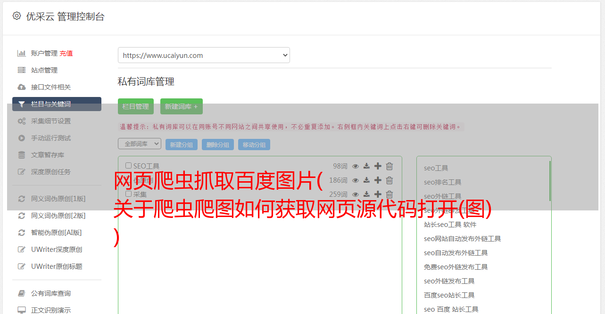
Task: Click the trash icon in the 186词 row
Action: pos(390,180)
